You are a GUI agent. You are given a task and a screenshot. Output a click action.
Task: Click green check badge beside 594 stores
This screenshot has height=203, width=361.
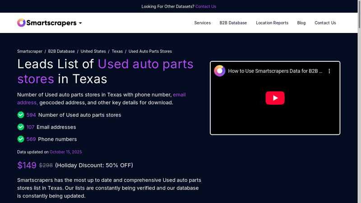pos(21,115)
